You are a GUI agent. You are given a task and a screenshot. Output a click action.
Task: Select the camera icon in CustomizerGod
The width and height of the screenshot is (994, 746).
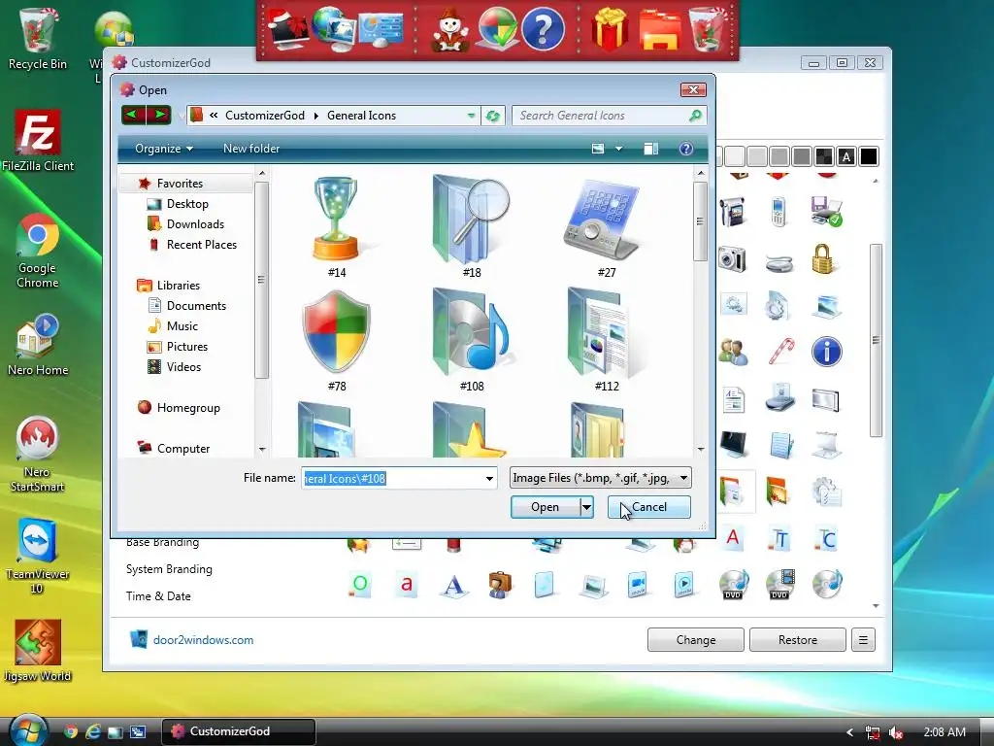coord(732,258)
